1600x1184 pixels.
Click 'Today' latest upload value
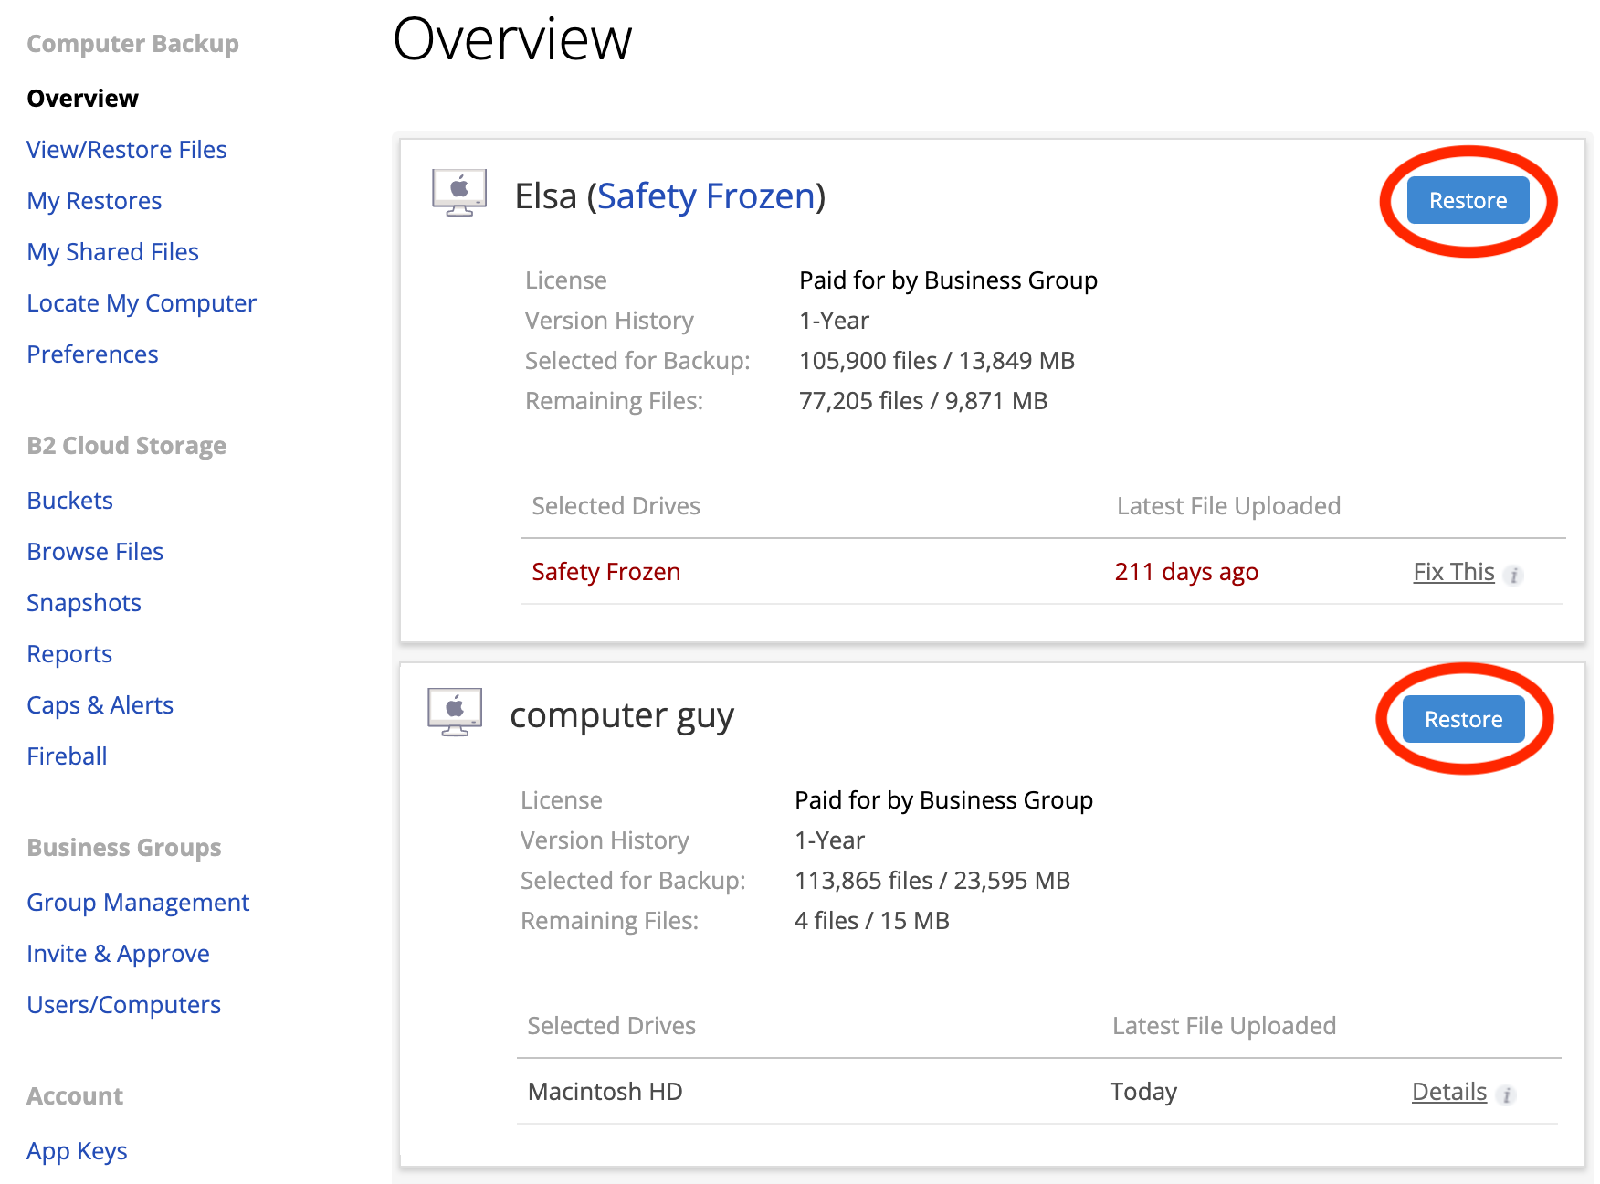pos(1143,1092)
